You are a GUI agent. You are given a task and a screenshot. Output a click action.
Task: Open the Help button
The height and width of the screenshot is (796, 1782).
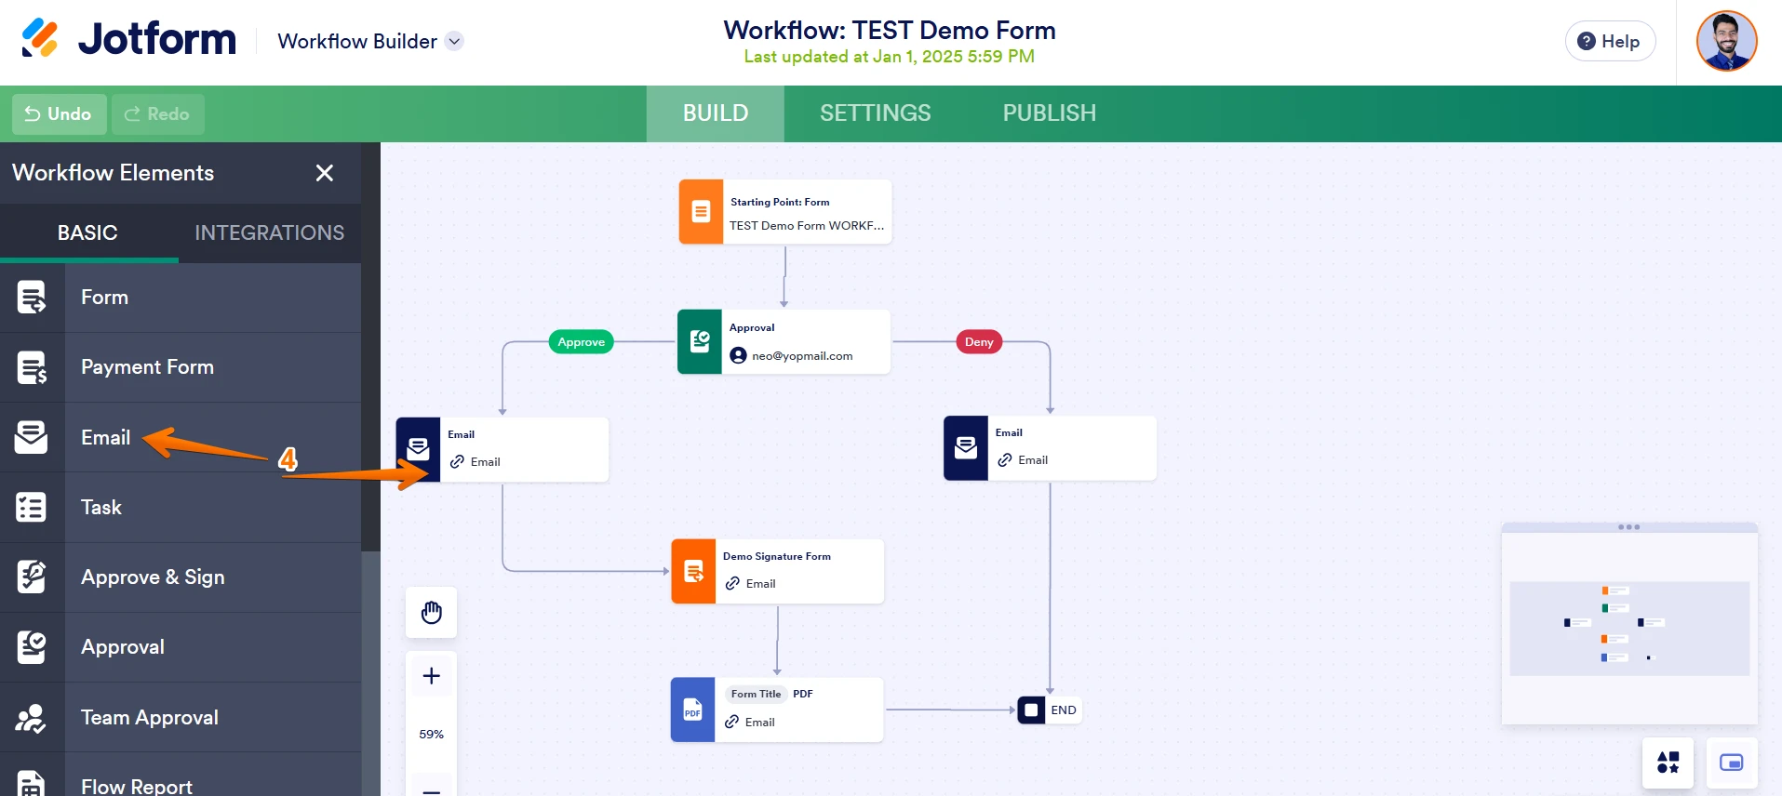pos(1609,42)
